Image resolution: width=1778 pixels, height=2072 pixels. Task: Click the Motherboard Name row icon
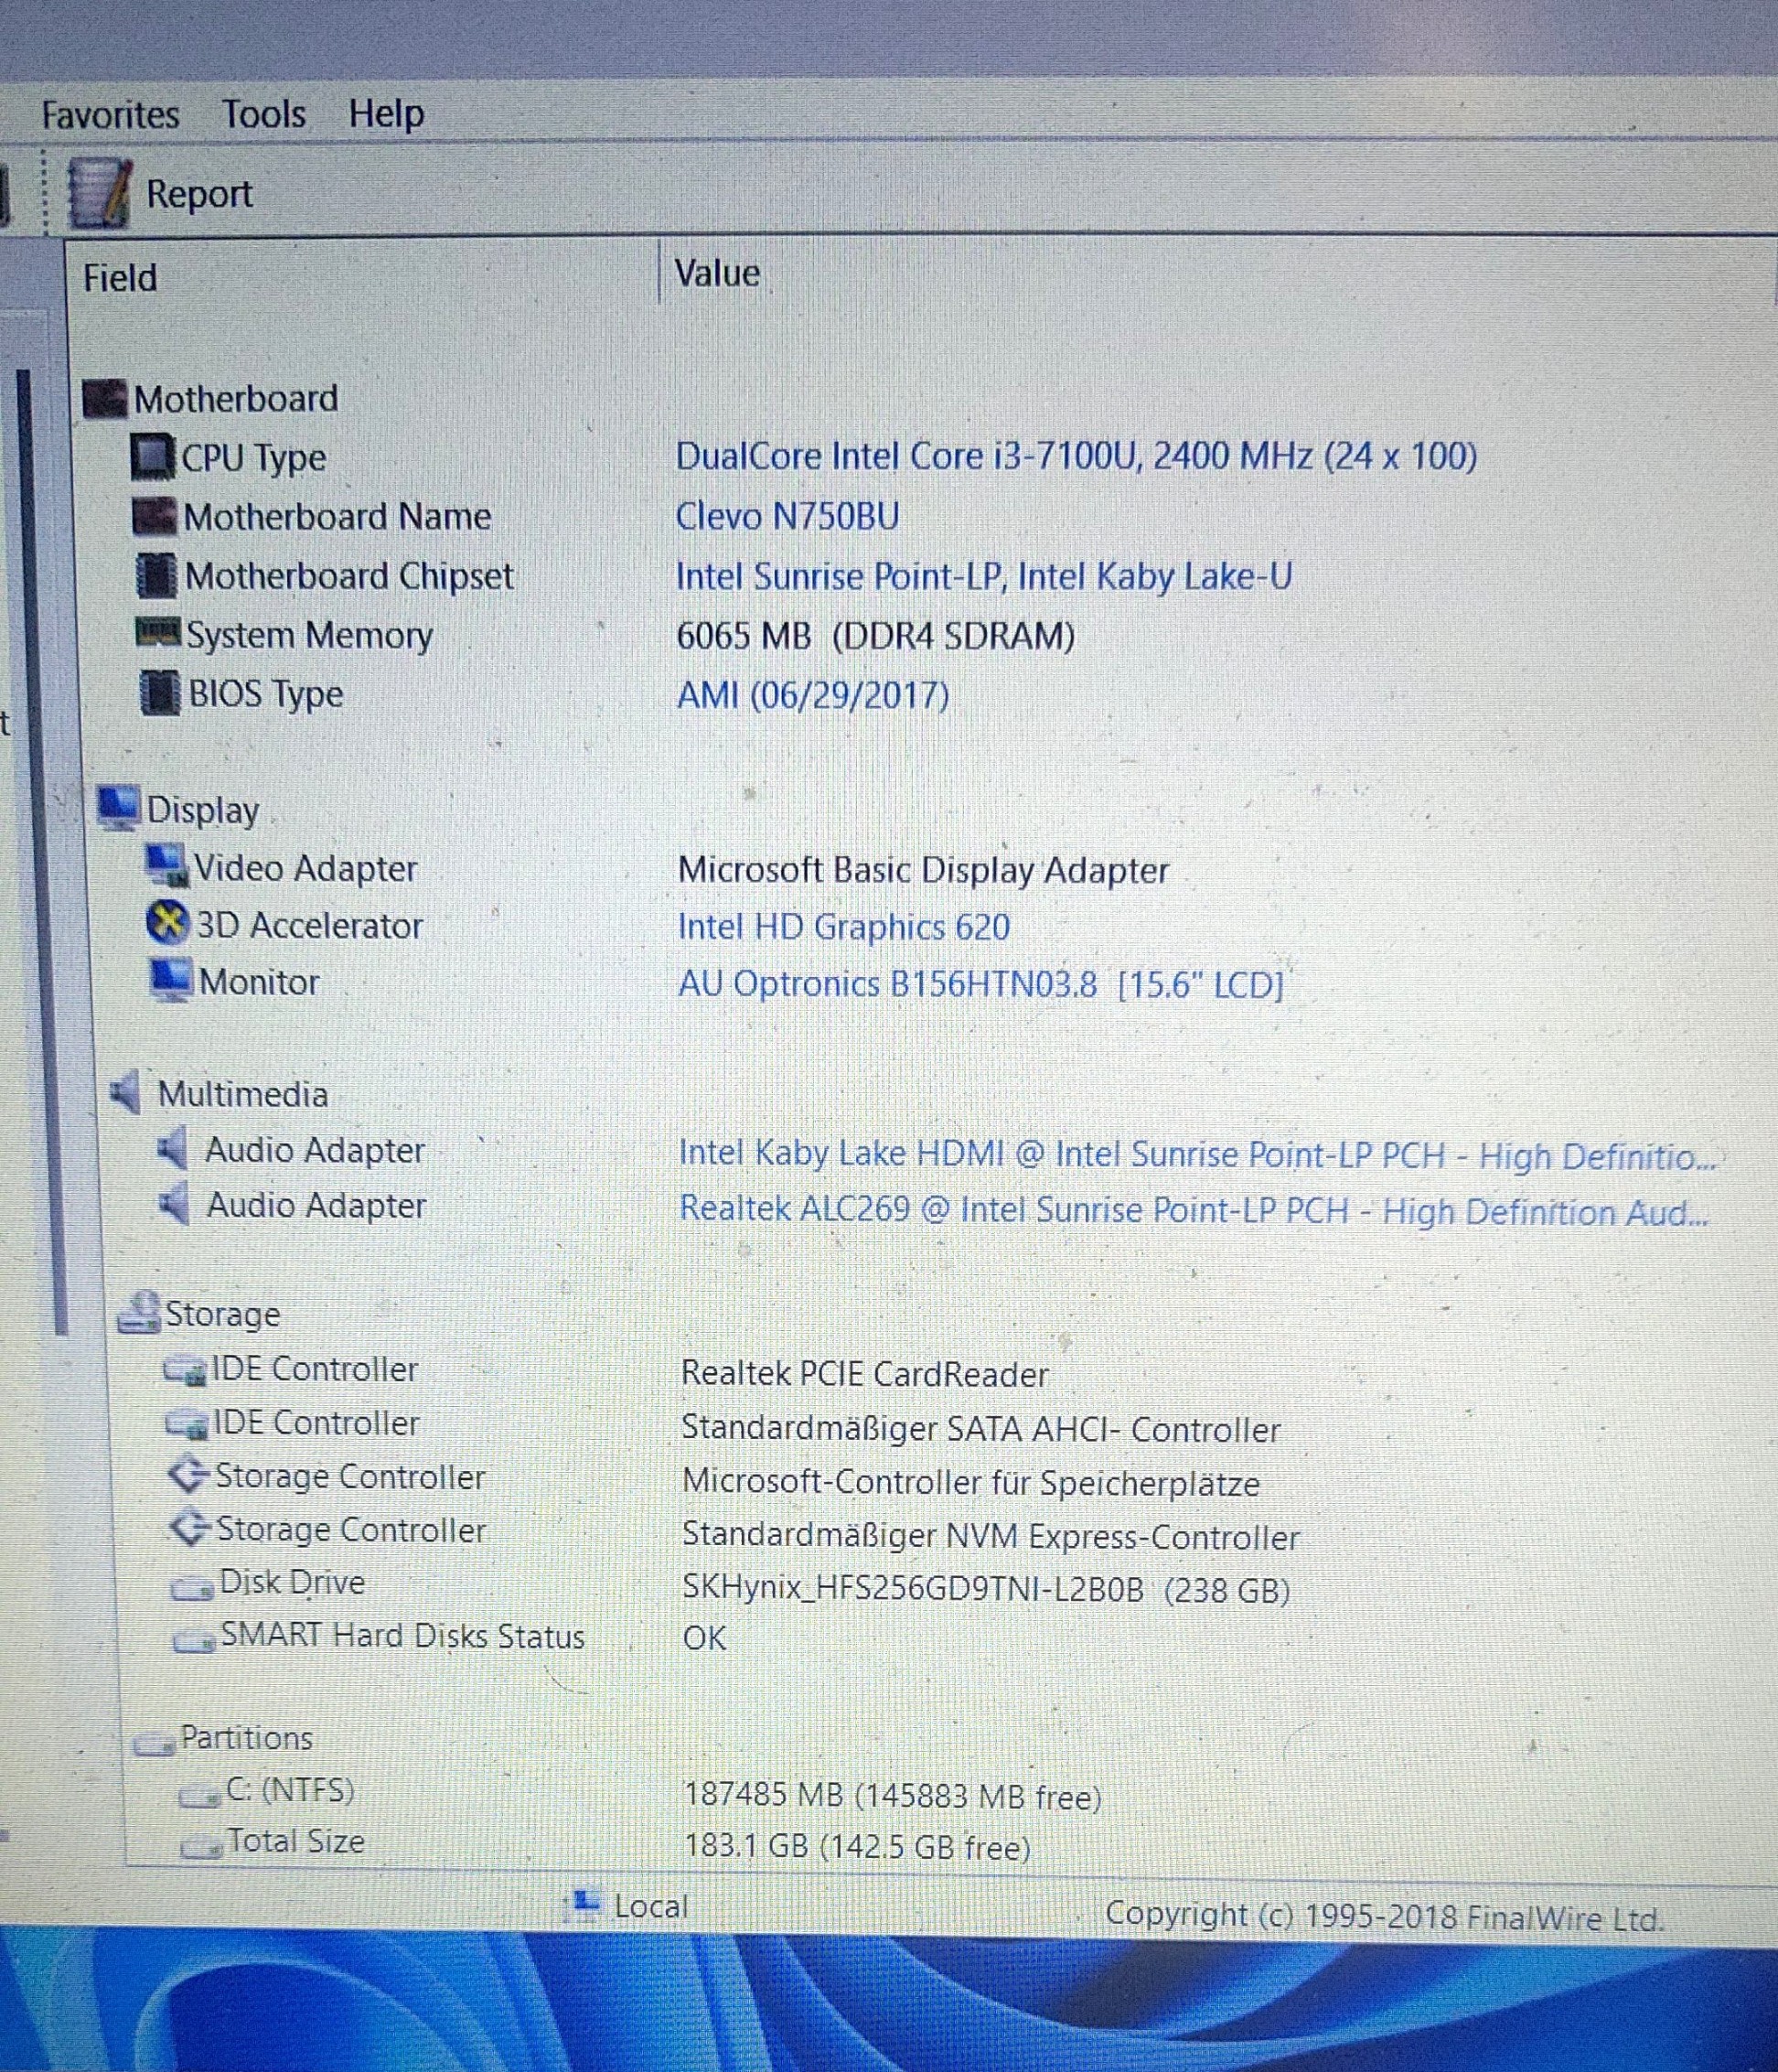(155, 516)
